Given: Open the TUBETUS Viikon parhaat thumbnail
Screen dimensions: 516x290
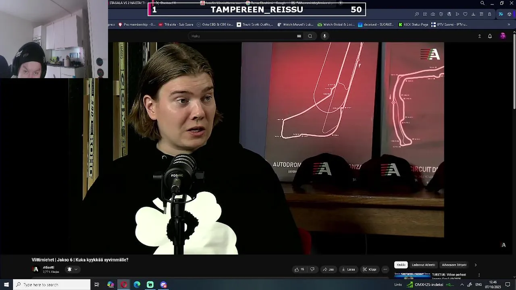Looking at the screenshot, I should (x=412, y=276).
